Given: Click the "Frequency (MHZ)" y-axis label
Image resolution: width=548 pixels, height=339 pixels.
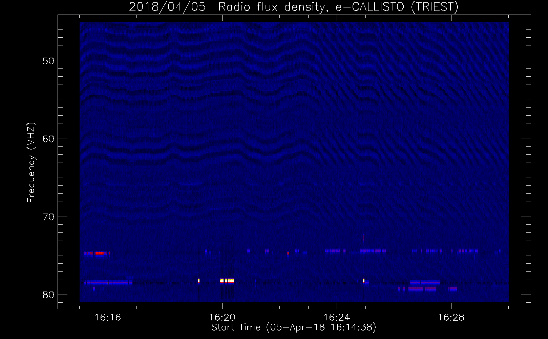Looking at the screenshot, I should pyautogui.click(x=31, y=163).
